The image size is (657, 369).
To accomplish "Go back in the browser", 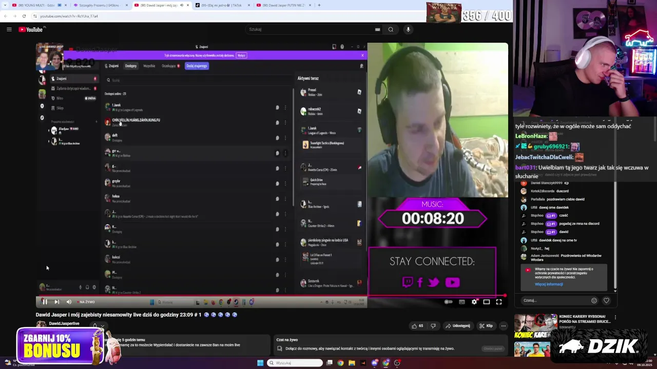I will [x=6, y=16].
